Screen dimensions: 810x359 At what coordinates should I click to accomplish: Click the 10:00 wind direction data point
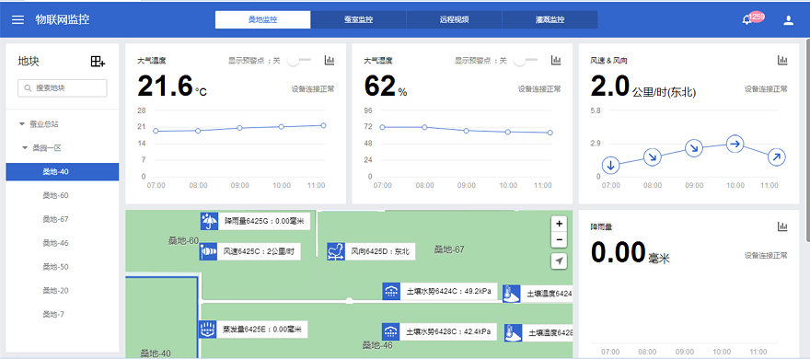[x=735, y=144]
